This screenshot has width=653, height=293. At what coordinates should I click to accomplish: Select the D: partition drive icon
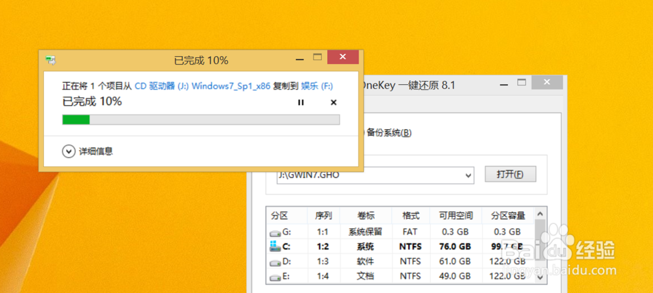point(276,262)
